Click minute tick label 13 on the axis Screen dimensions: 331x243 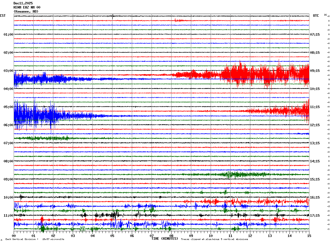pyautogui.click(x=270, y=236)
